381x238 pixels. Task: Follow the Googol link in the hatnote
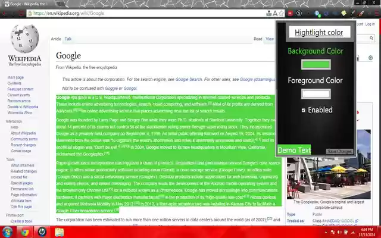[130, 89]
